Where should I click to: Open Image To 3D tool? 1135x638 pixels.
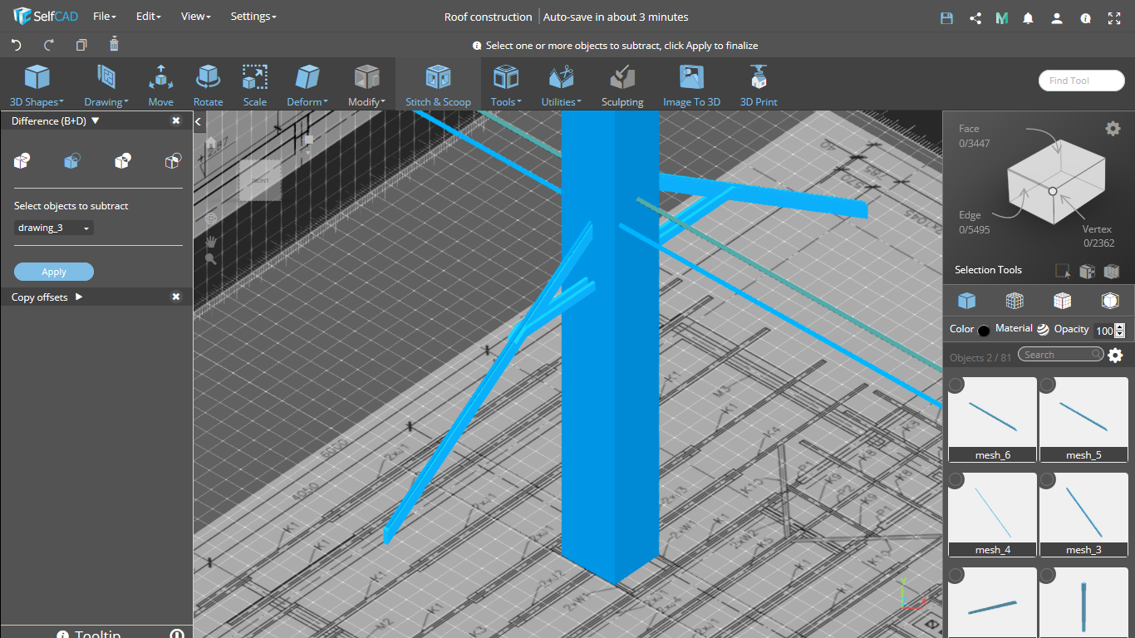tap(691, 86)
